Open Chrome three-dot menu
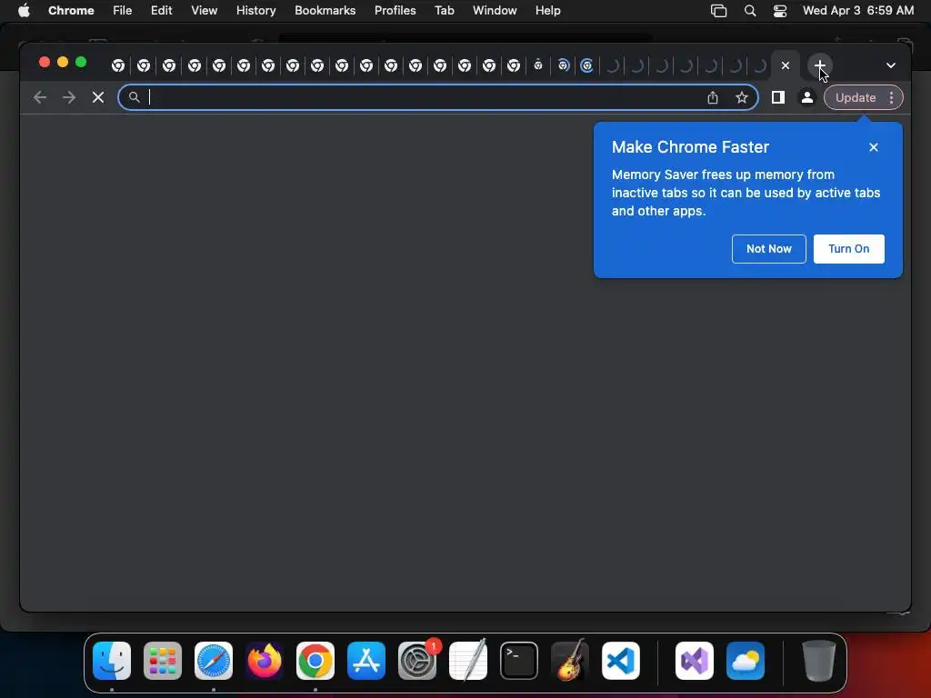Screen dimensions: 931x698 (x=891, y=97)
